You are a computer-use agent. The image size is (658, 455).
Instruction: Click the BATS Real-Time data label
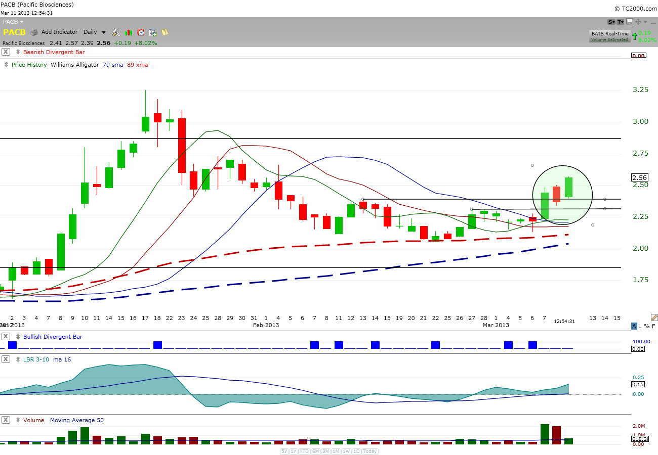pos(610,34)
